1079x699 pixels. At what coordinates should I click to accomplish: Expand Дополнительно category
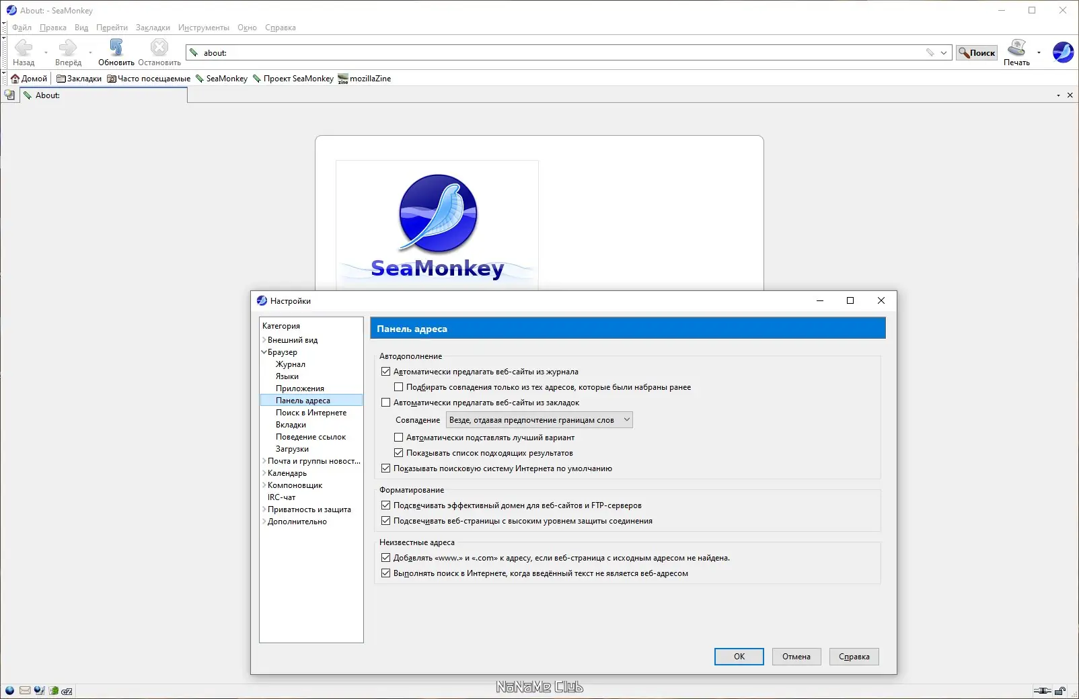tap(264, 522)
